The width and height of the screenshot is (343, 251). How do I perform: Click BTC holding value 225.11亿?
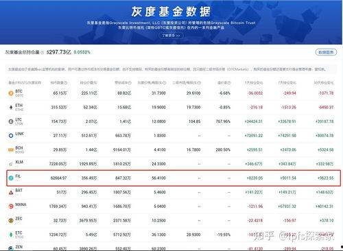89,93
